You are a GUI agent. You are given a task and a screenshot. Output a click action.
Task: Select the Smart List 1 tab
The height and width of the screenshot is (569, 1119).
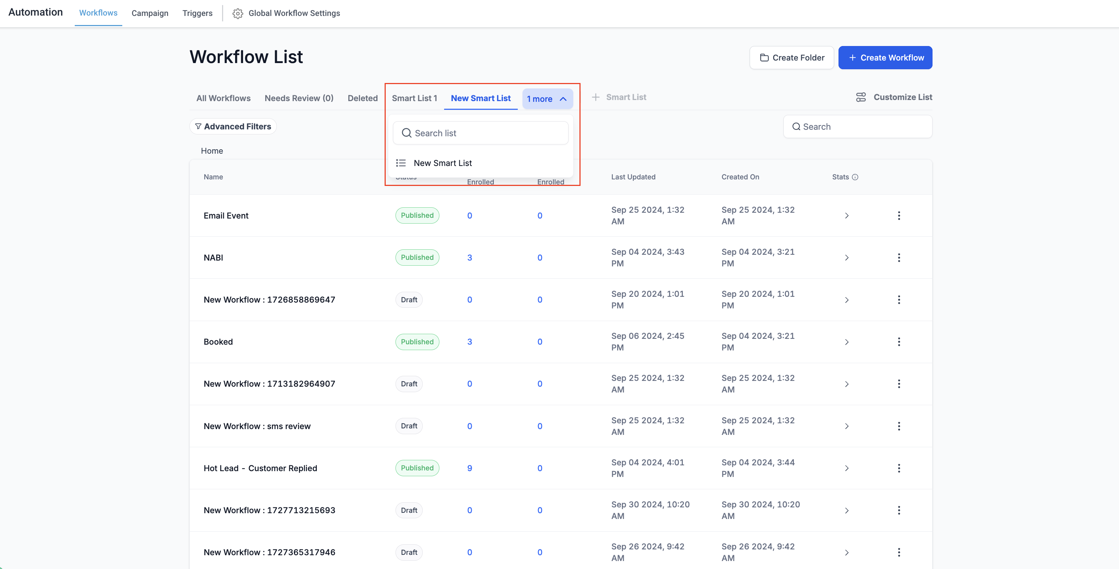[414, 98]
